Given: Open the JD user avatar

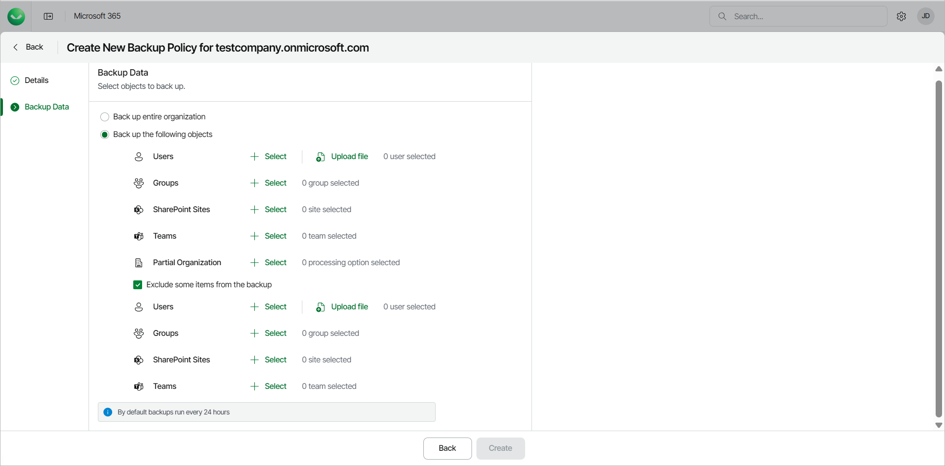Looking at the screenshot, I should pyautogui.click(x=926, y=16).
